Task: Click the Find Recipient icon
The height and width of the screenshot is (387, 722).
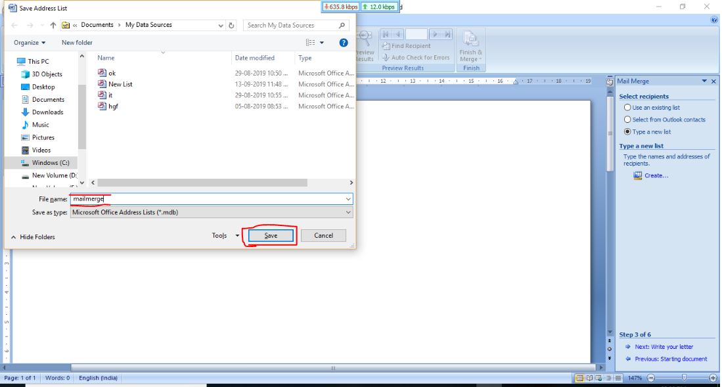Action: tap(408, 45)
